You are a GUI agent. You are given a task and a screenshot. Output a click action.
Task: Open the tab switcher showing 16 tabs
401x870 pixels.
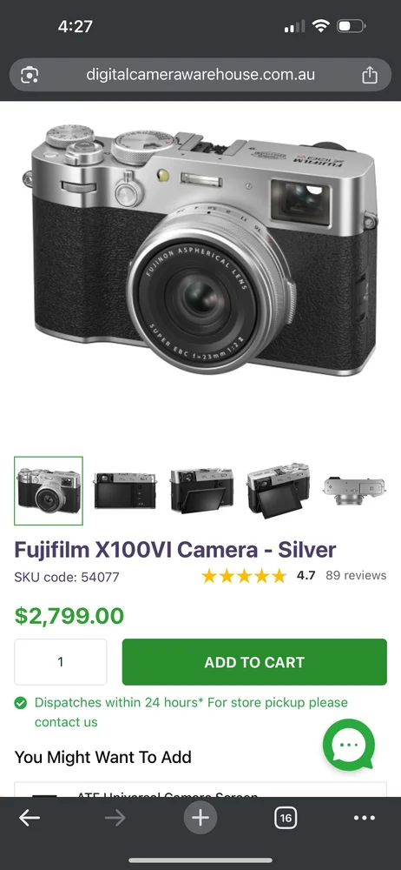pyautogui.click(x=286, y=818)
